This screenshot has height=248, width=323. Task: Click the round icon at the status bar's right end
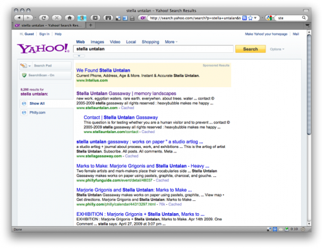click(303, 229)
